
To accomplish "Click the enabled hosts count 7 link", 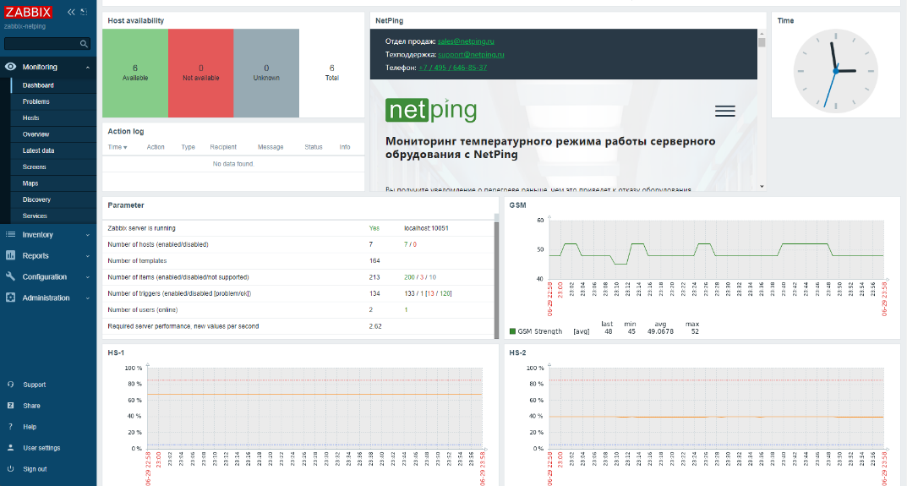I will point(406,245).
